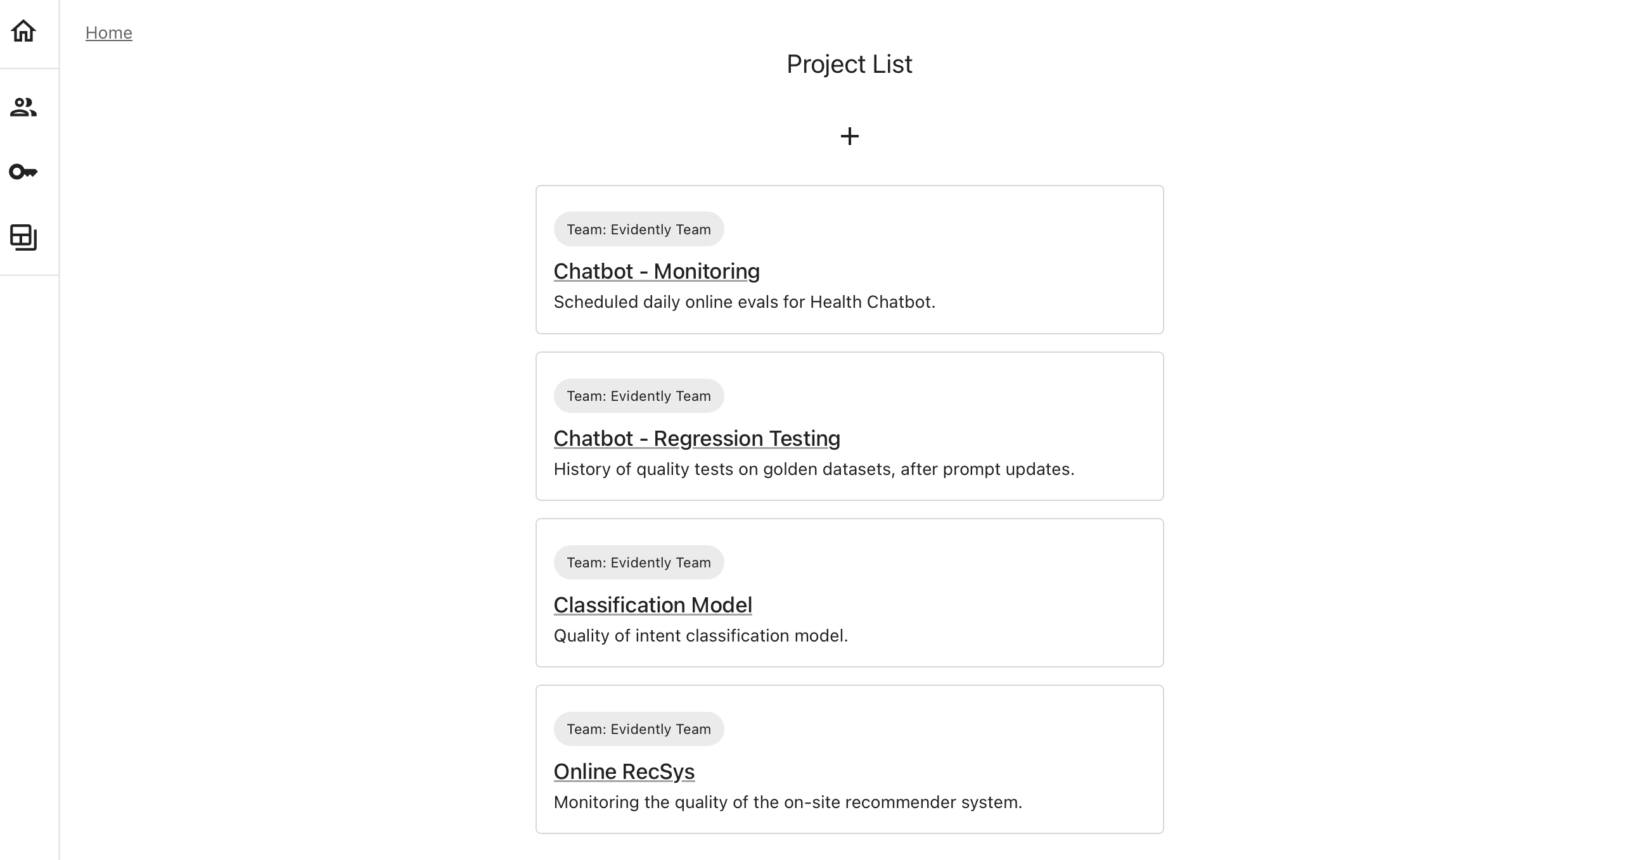Click team chip on Regression Testing card
The height and width of the screenshot is (860, 1630).
(x=639, y=396)
